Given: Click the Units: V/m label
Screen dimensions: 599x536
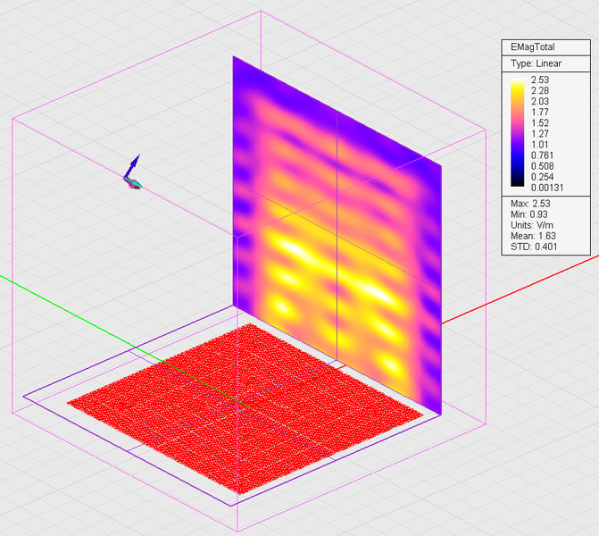Looking at the screenshot, I should 536,226.
